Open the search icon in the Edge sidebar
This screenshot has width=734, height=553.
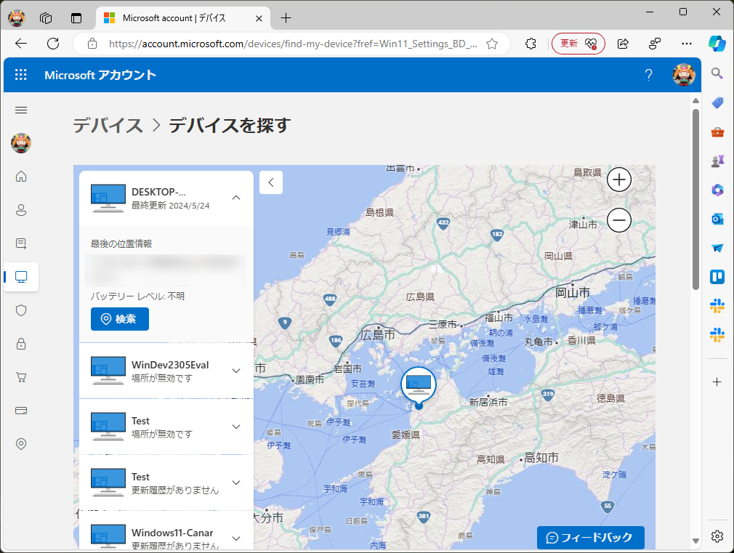point(717,73)
